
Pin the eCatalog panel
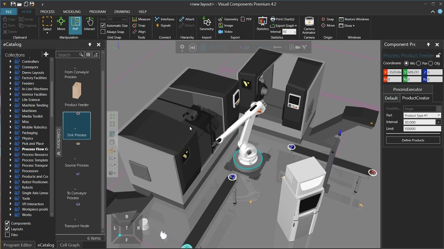click(90, 45)
